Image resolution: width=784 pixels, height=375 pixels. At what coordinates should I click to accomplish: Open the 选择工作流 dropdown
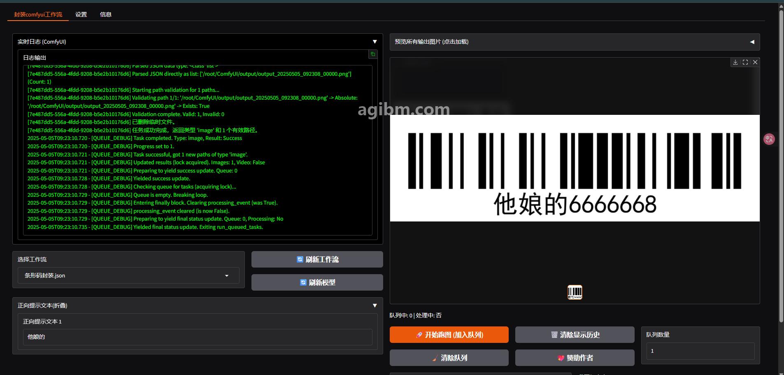click(128, 275)
